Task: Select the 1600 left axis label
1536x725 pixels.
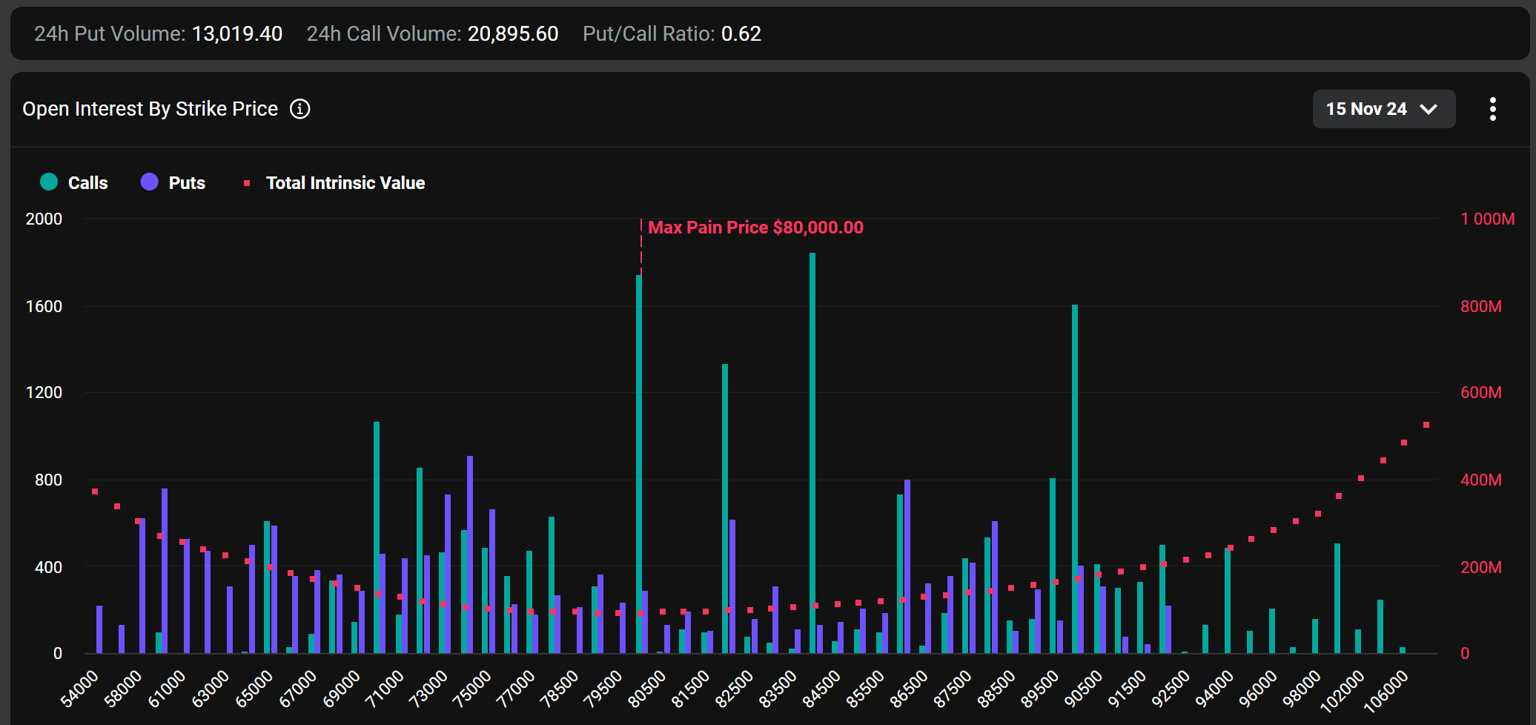Action: pos(44,306)
